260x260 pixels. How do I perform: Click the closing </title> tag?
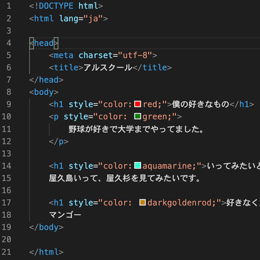(x=152, y=68)
